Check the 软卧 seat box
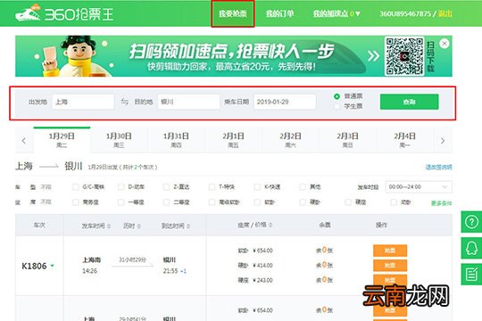This screenshot has width=482, height=321. 257,202
